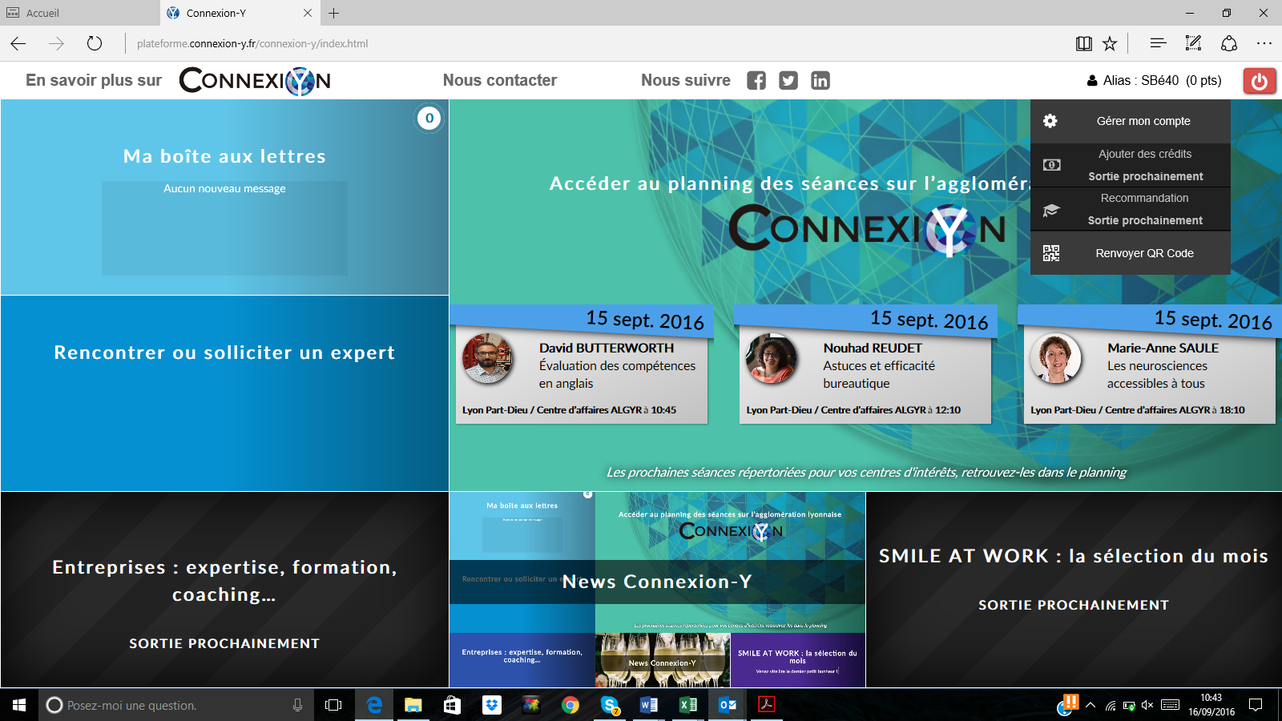
Task: Open Excel from the taskbar
Action: pos(688,705)
